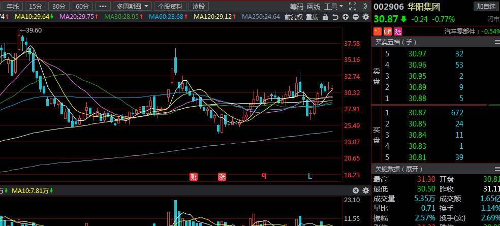
Task: Click 加自选 to add to watchlist
Action: (x=486, y=6)
